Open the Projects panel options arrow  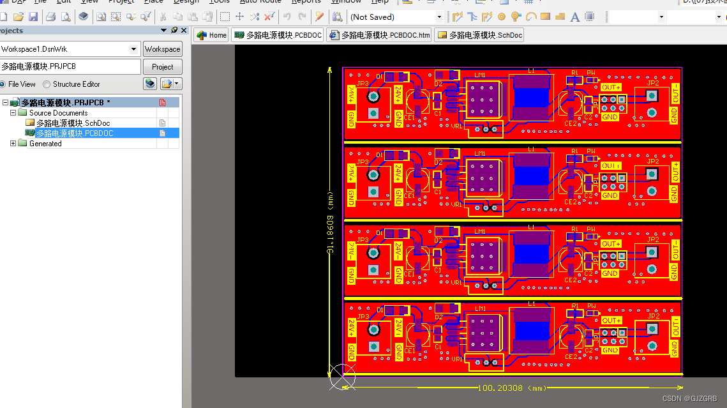(163, 30)
